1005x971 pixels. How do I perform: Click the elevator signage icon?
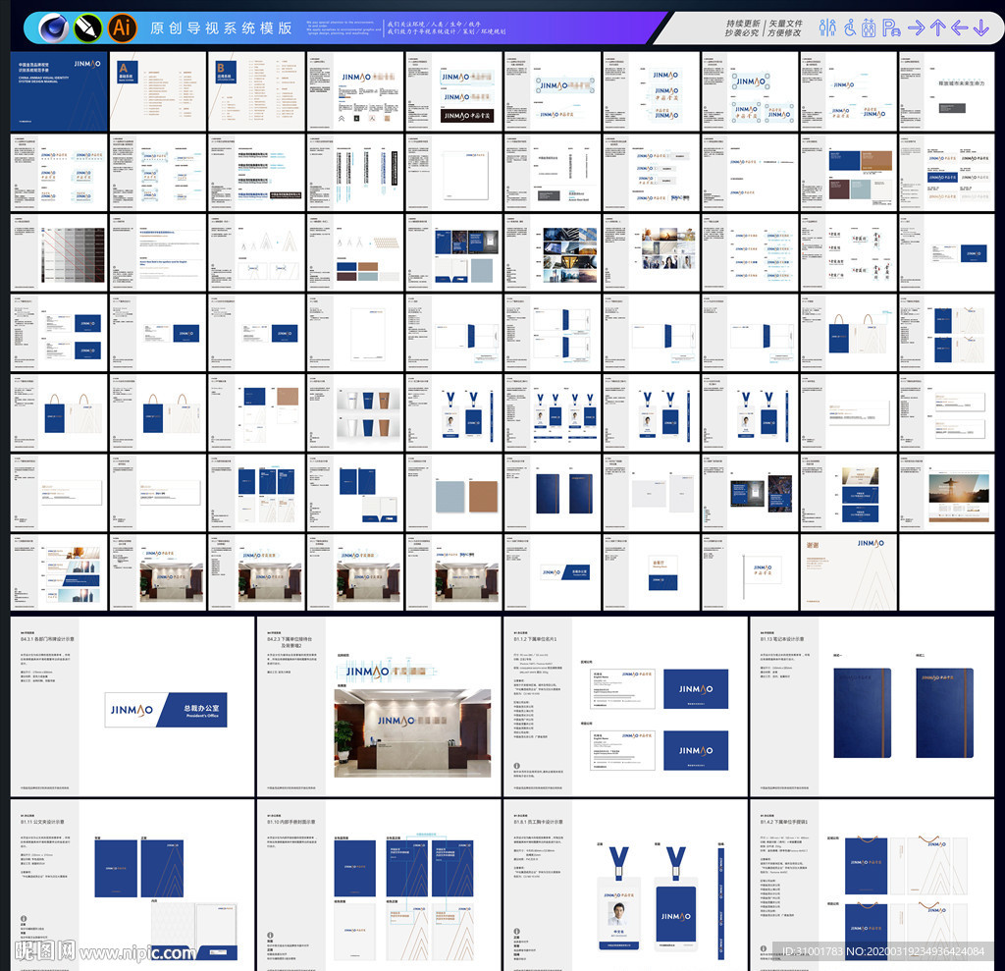click(x=869, y=27)
